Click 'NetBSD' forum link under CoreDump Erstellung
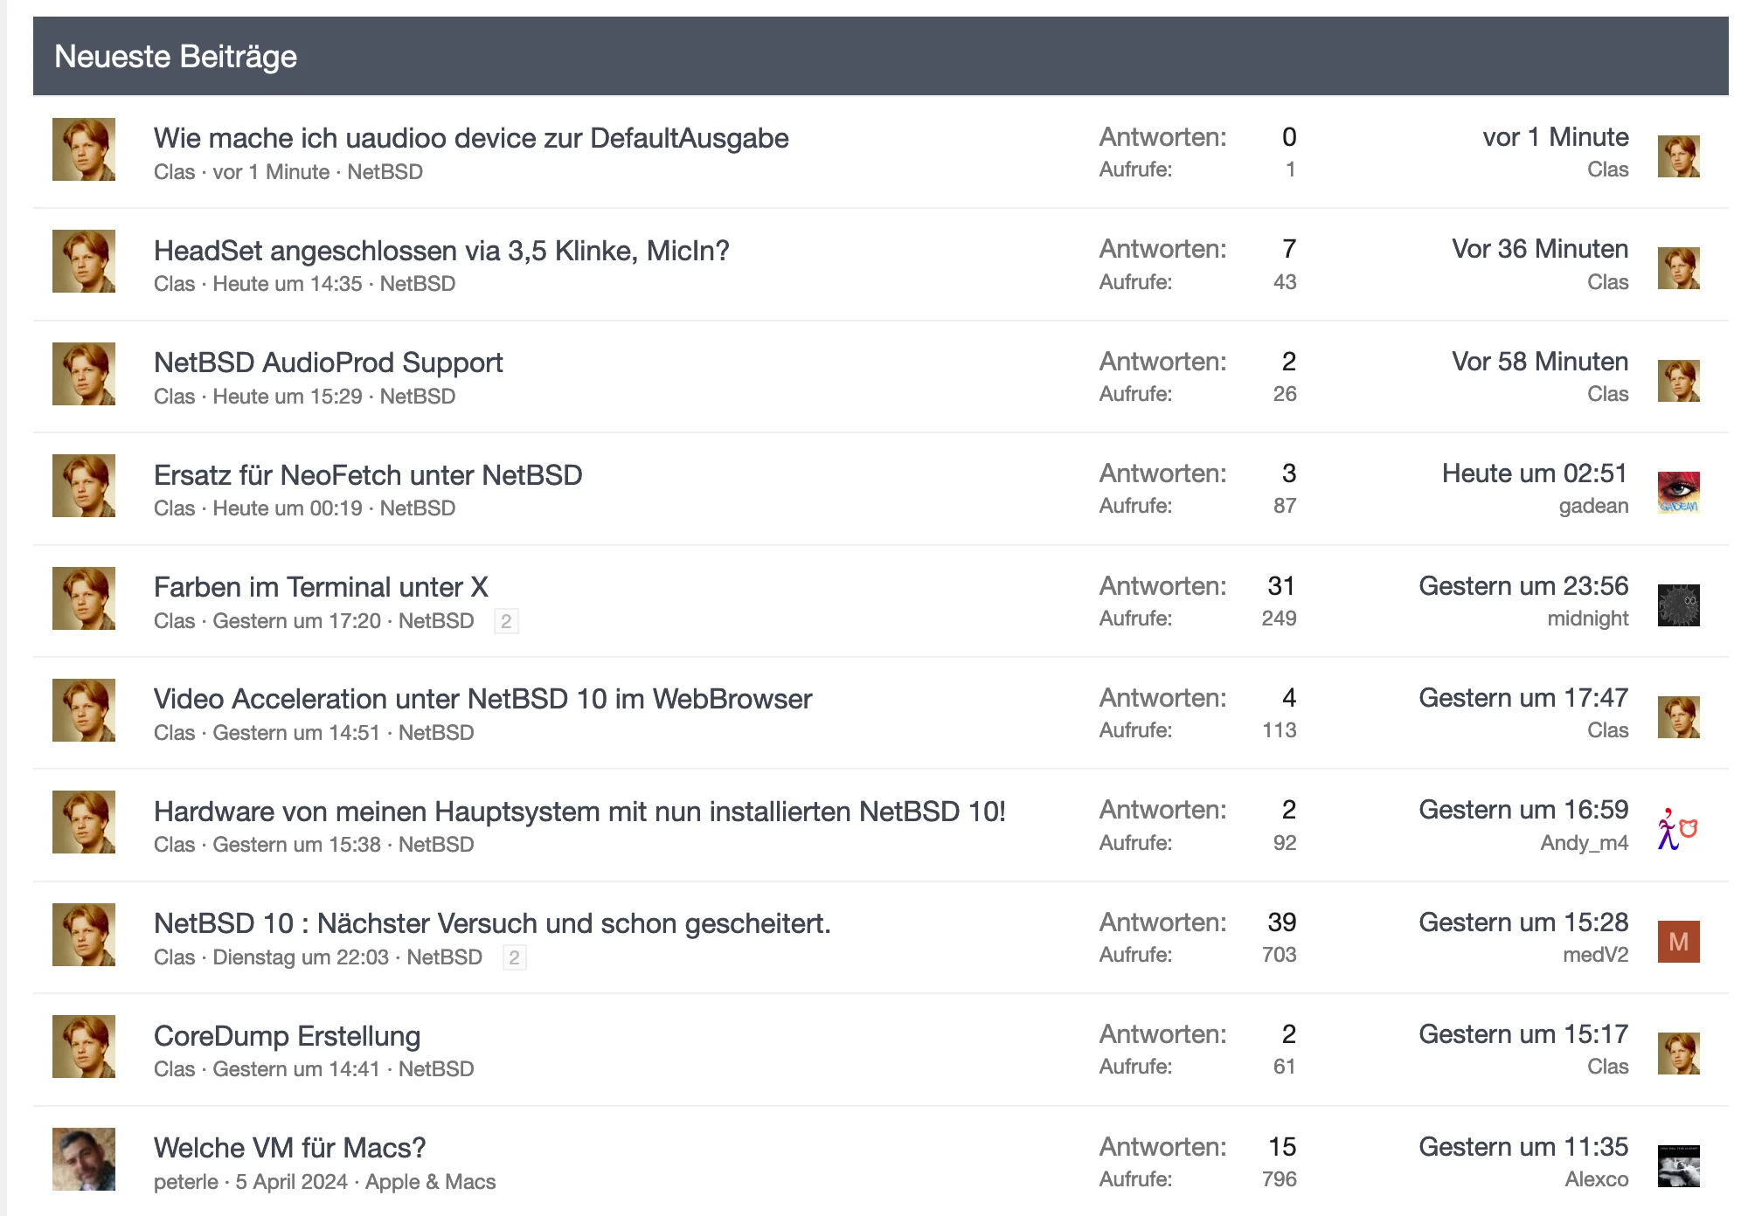This screenshot has height=1216, width=1741. [436, 1069]
